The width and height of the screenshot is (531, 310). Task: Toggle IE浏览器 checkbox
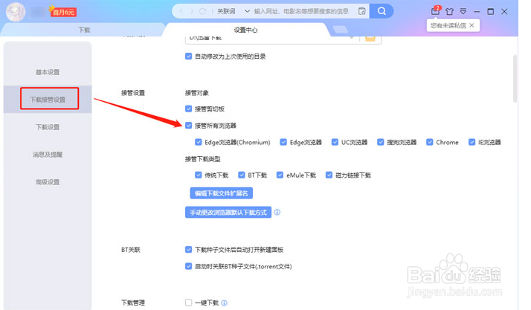click(472, 142)
